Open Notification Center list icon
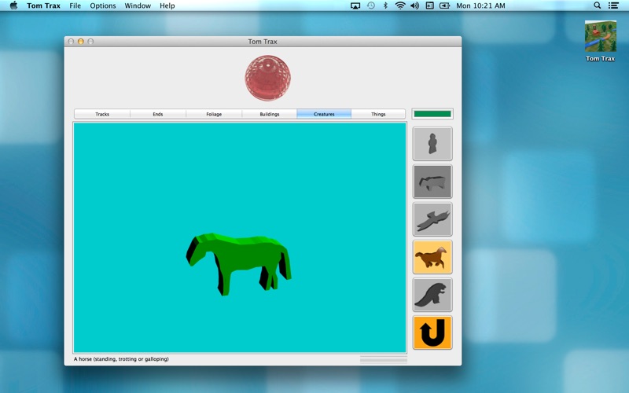629x393 pixels. (x=613, y=6)
